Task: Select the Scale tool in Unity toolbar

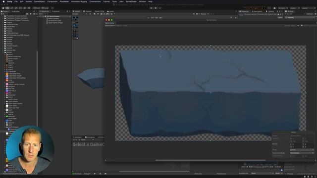Action: click(x=16, y=8)
